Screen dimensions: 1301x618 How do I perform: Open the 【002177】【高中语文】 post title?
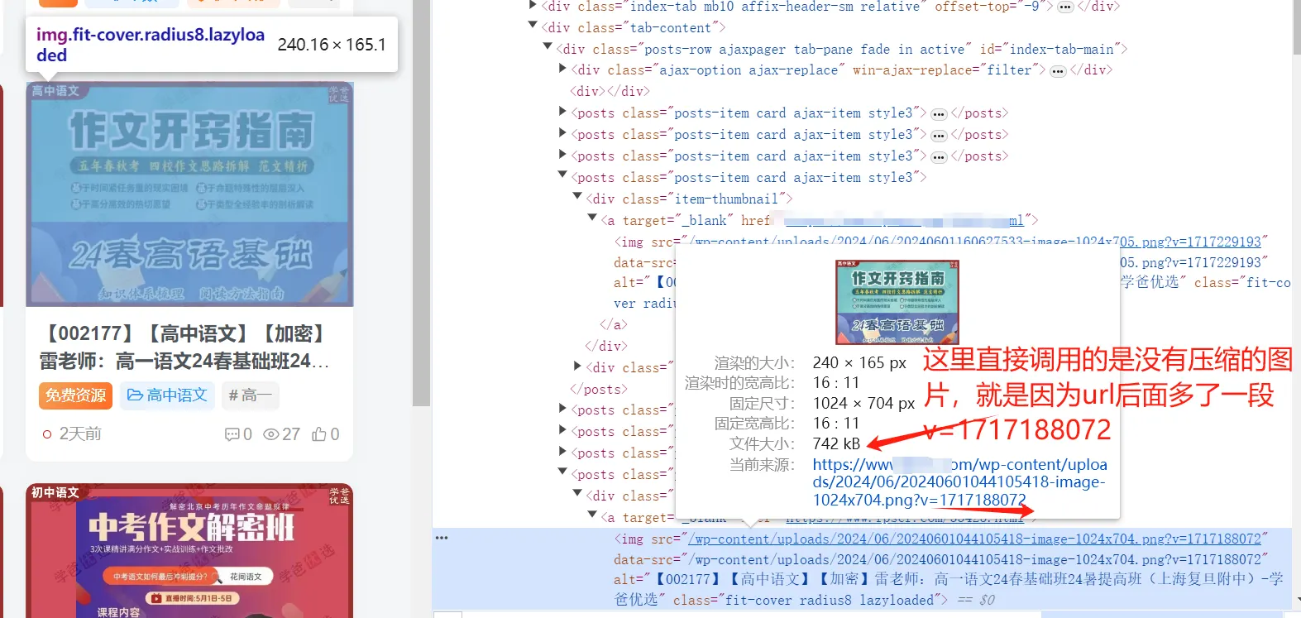point(184,347)
